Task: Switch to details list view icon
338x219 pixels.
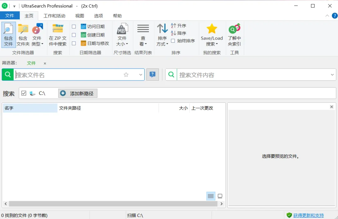Action: [211, 196]
